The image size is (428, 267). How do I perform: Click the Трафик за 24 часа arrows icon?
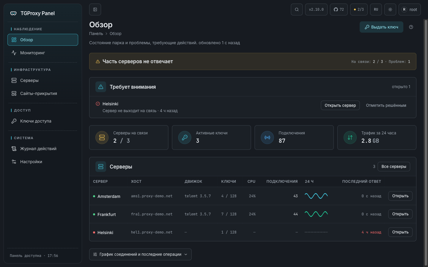click(350, 138)
